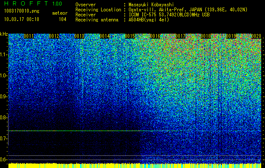Click antenna value A504HB(yagi 4el)
The image size is (265, 168).
pos(149,20)
